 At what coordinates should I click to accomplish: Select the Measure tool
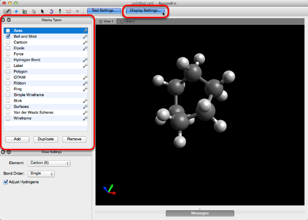[x=69, y=10]
